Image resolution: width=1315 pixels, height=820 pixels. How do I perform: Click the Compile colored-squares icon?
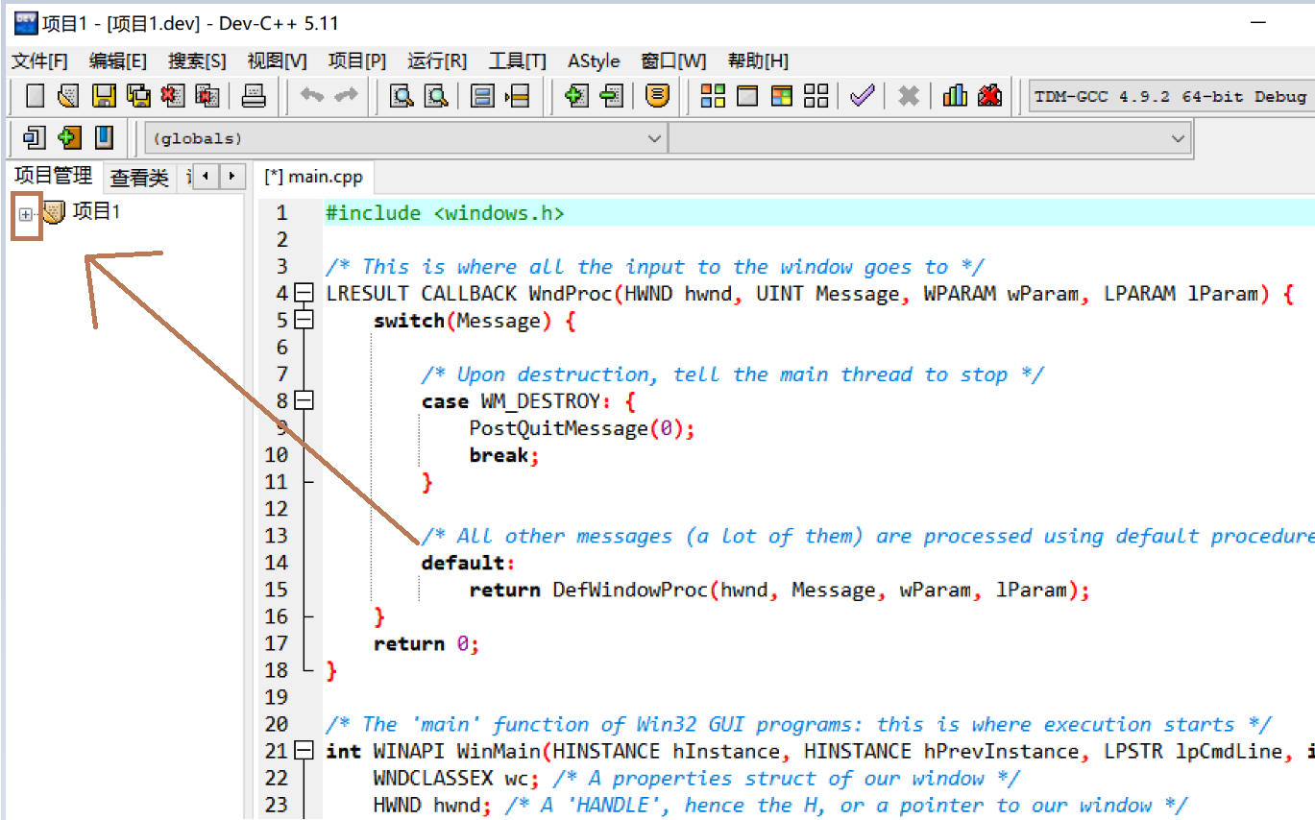point(713,96)
